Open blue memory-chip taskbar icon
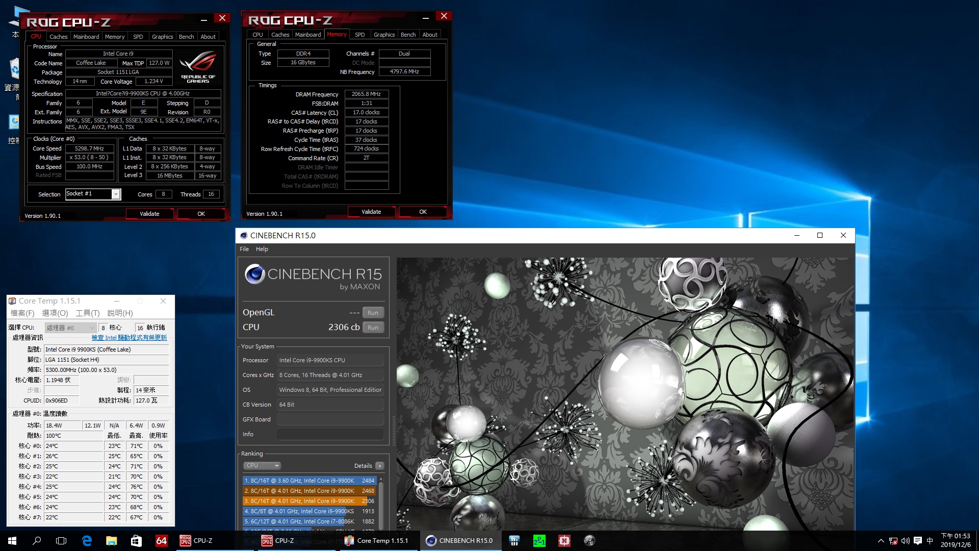The image size is (979, 551). [514, 541]
